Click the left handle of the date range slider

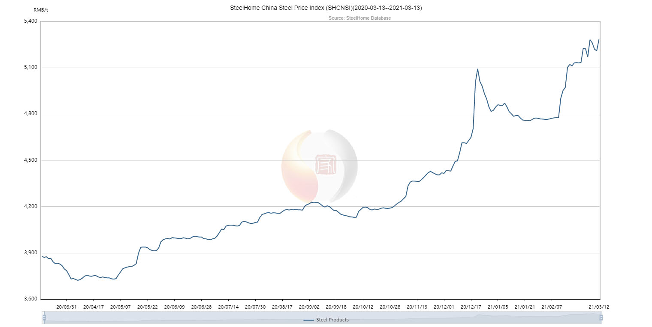44,317
